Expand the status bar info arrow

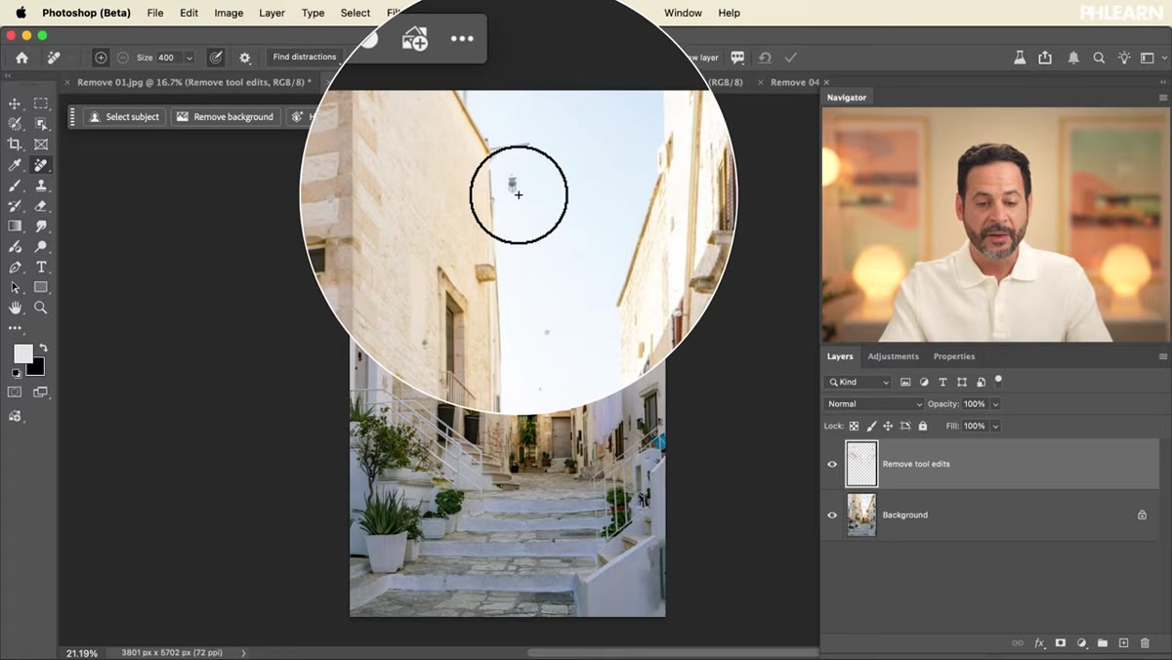[243, 652]
